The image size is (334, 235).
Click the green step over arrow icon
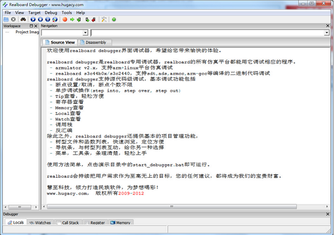pyautogui.click(x=87, y=19)
